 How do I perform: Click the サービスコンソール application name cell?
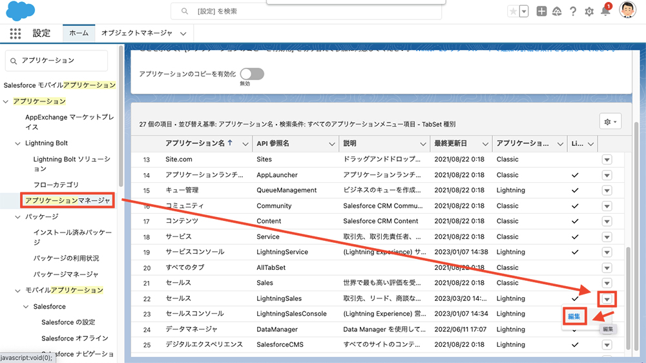(x=194, y=252)
